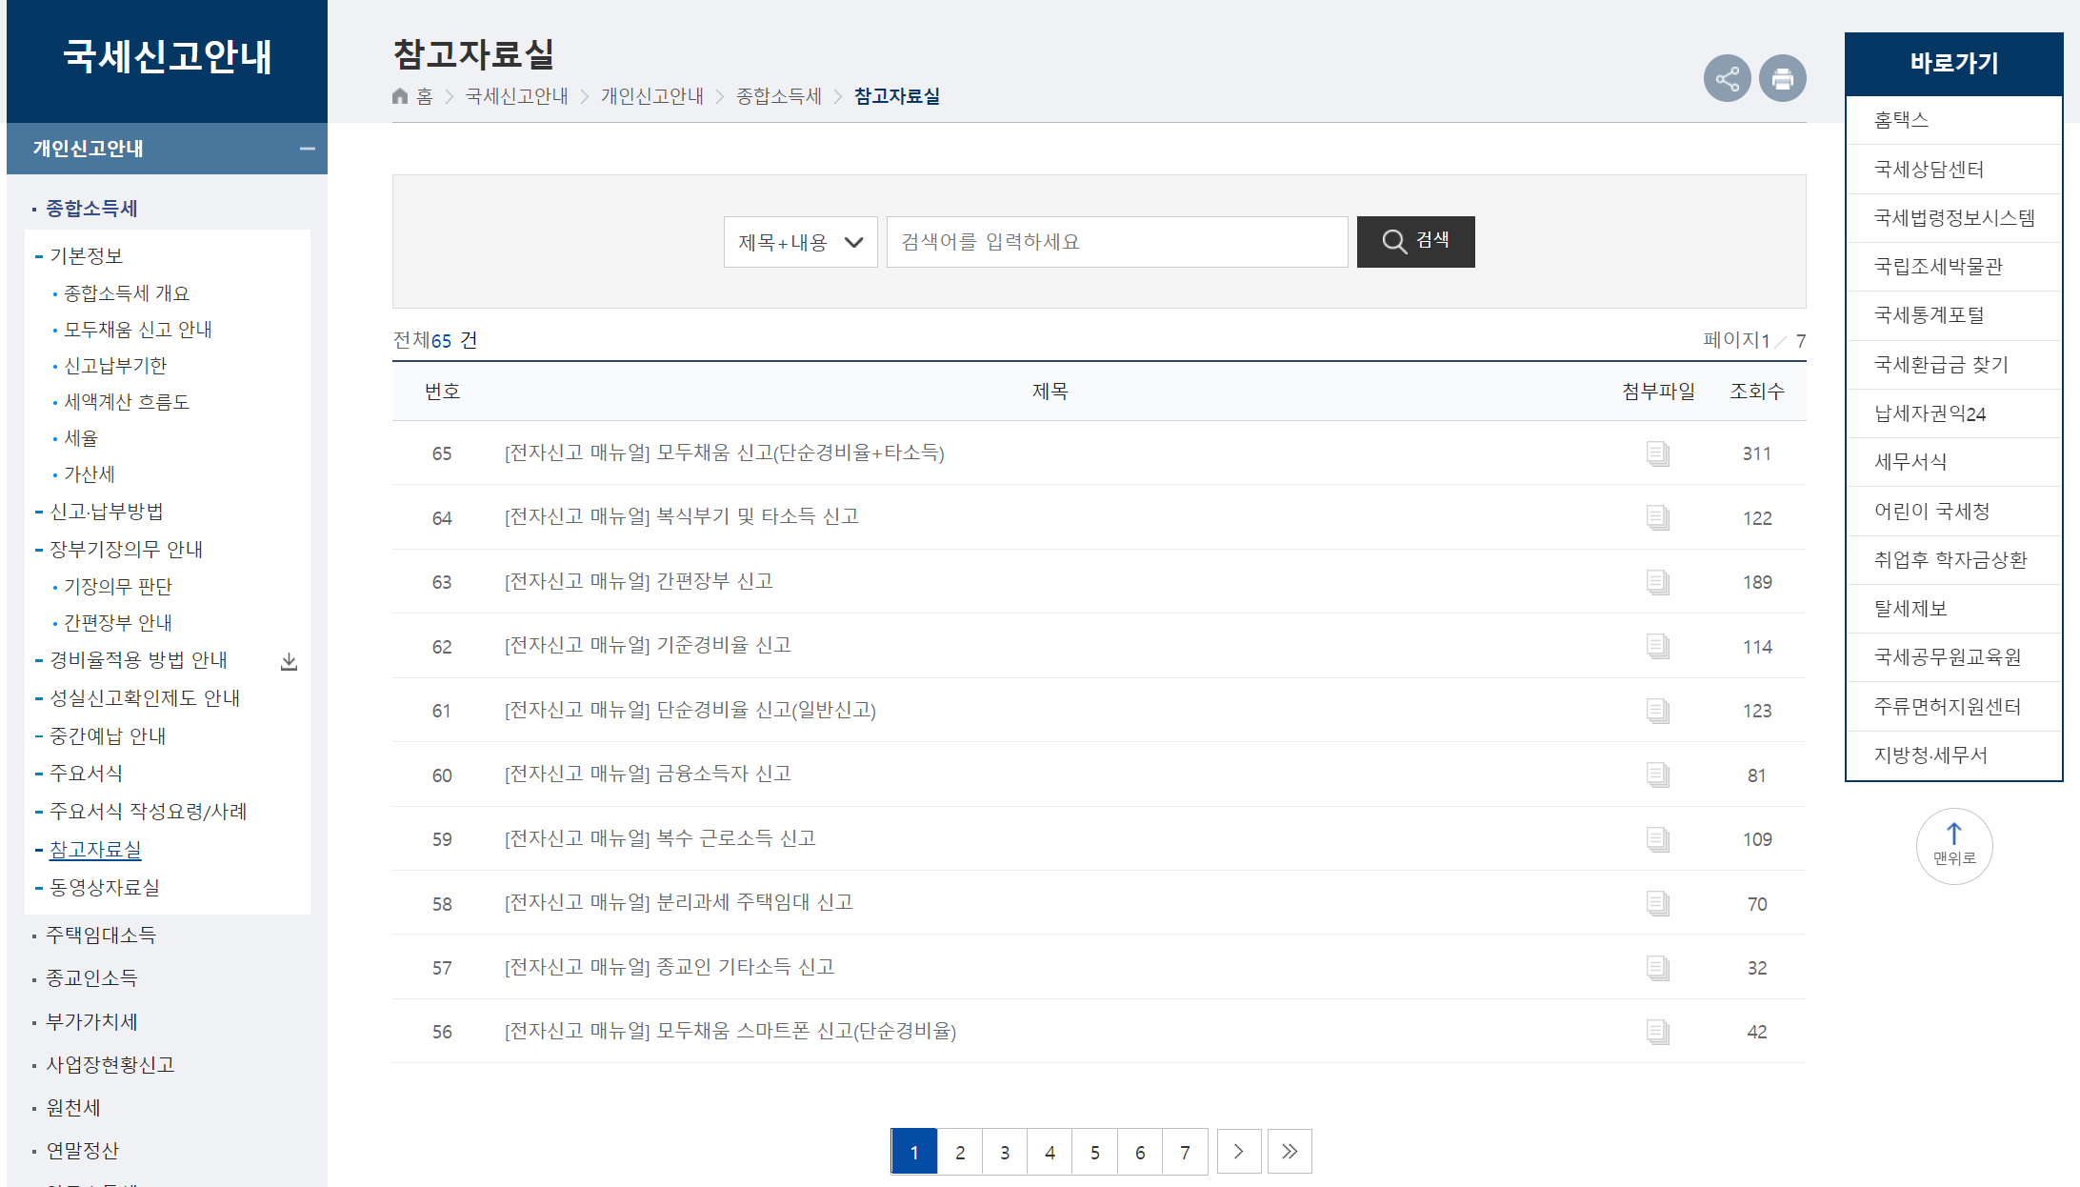
Task: Open attachment icon for post 65
Action: click(x=1657, y=453)
